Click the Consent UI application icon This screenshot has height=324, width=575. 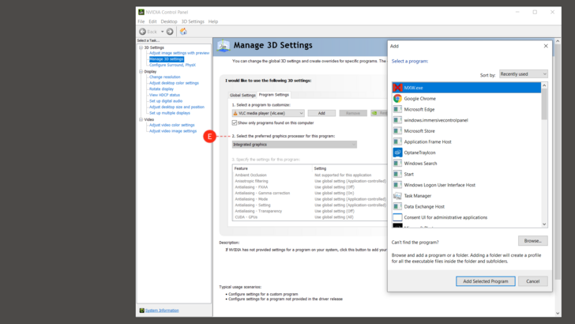(397, 217)
